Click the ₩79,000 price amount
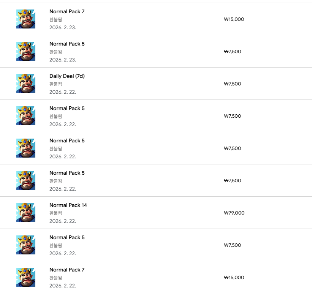 coord(234,213)
